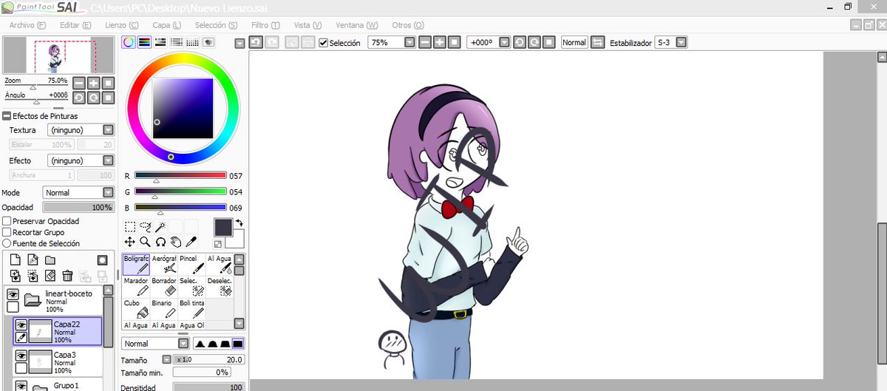The width and height of the screenshot is (887, 391).
Task: Open the Ventana menu
Action: point(356,25)
